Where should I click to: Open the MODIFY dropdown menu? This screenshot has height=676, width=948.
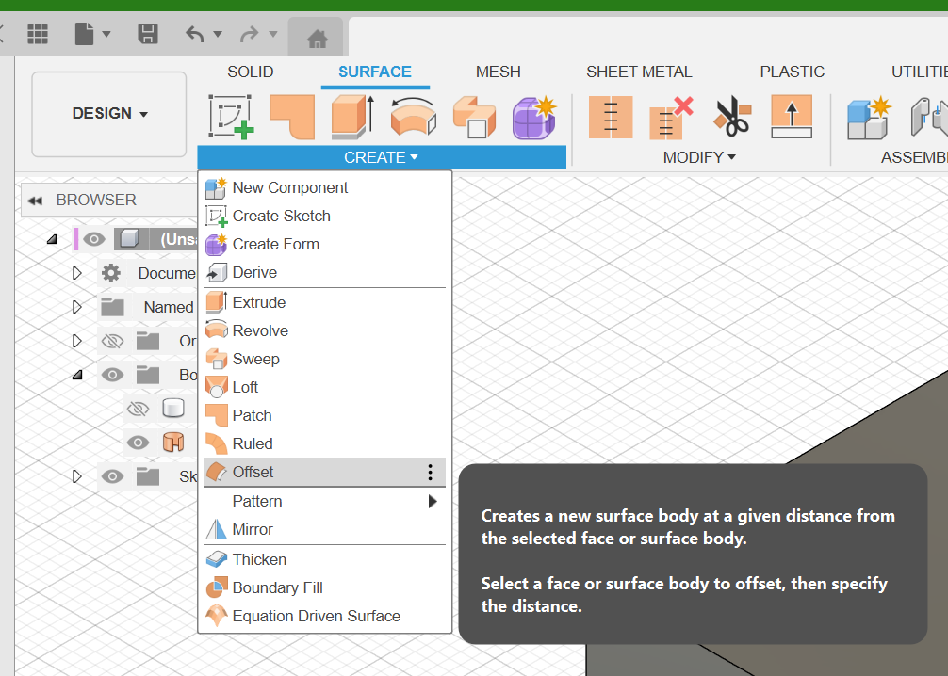pyautogui.click(x=699, y=157)
